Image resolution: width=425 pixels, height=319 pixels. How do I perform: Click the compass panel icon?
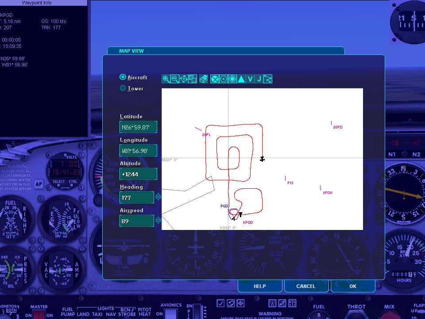[x=292, y=303]
